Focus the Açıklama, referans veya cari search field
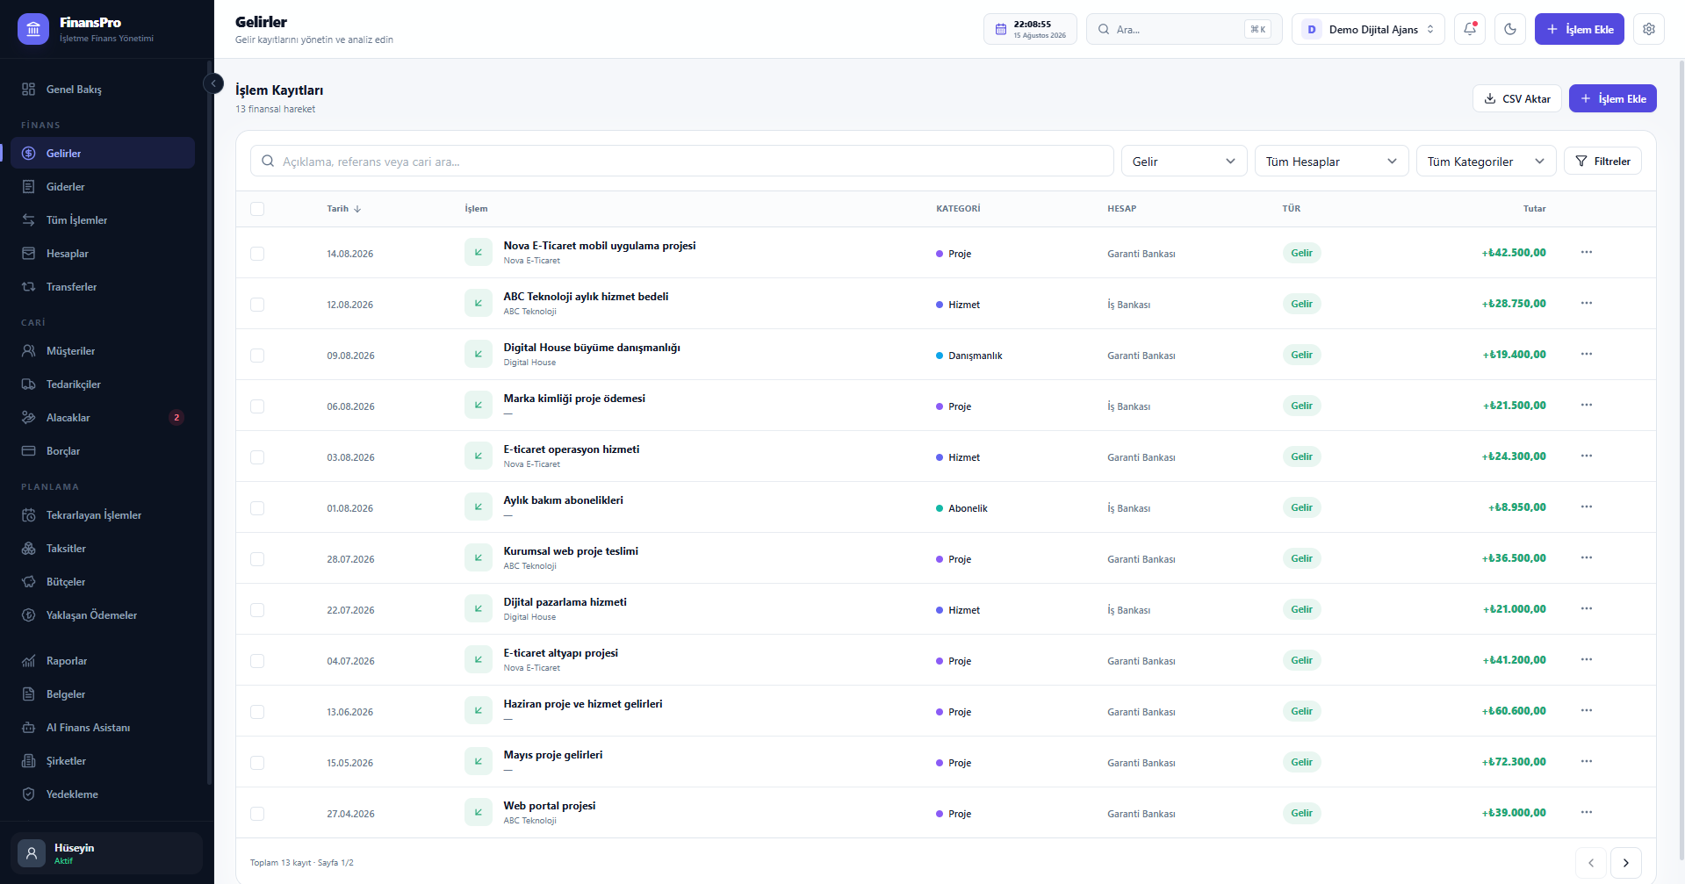Screen dimensions: 1685x884 point(682,162)
